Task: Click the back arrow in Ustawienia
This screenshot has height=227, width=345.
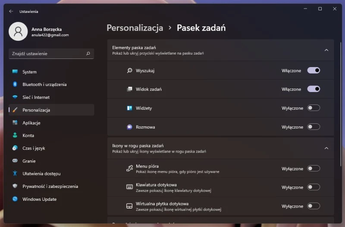Action: 11,11
